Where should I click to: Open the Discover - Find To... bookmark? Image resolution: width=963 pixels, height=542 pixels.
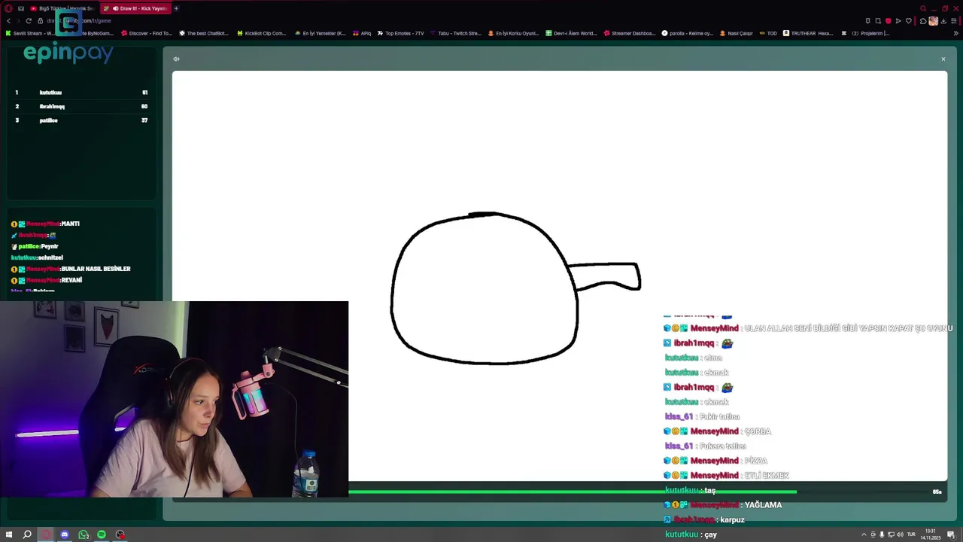(x=146, y=33)
